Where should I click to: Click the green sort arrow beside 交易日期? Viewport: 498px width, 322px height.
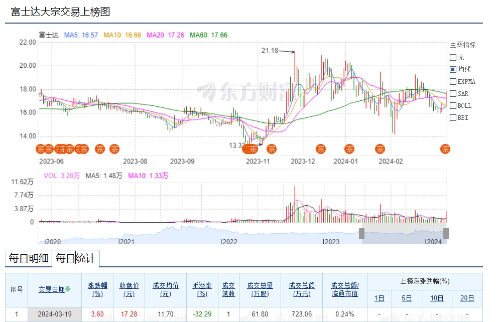(68, 289)
